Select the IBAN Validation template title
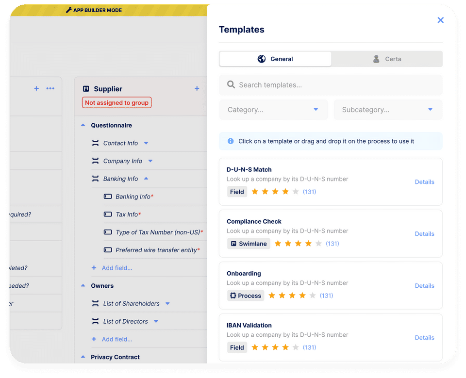The image size is (466, 378). click(x=249, y=325)
